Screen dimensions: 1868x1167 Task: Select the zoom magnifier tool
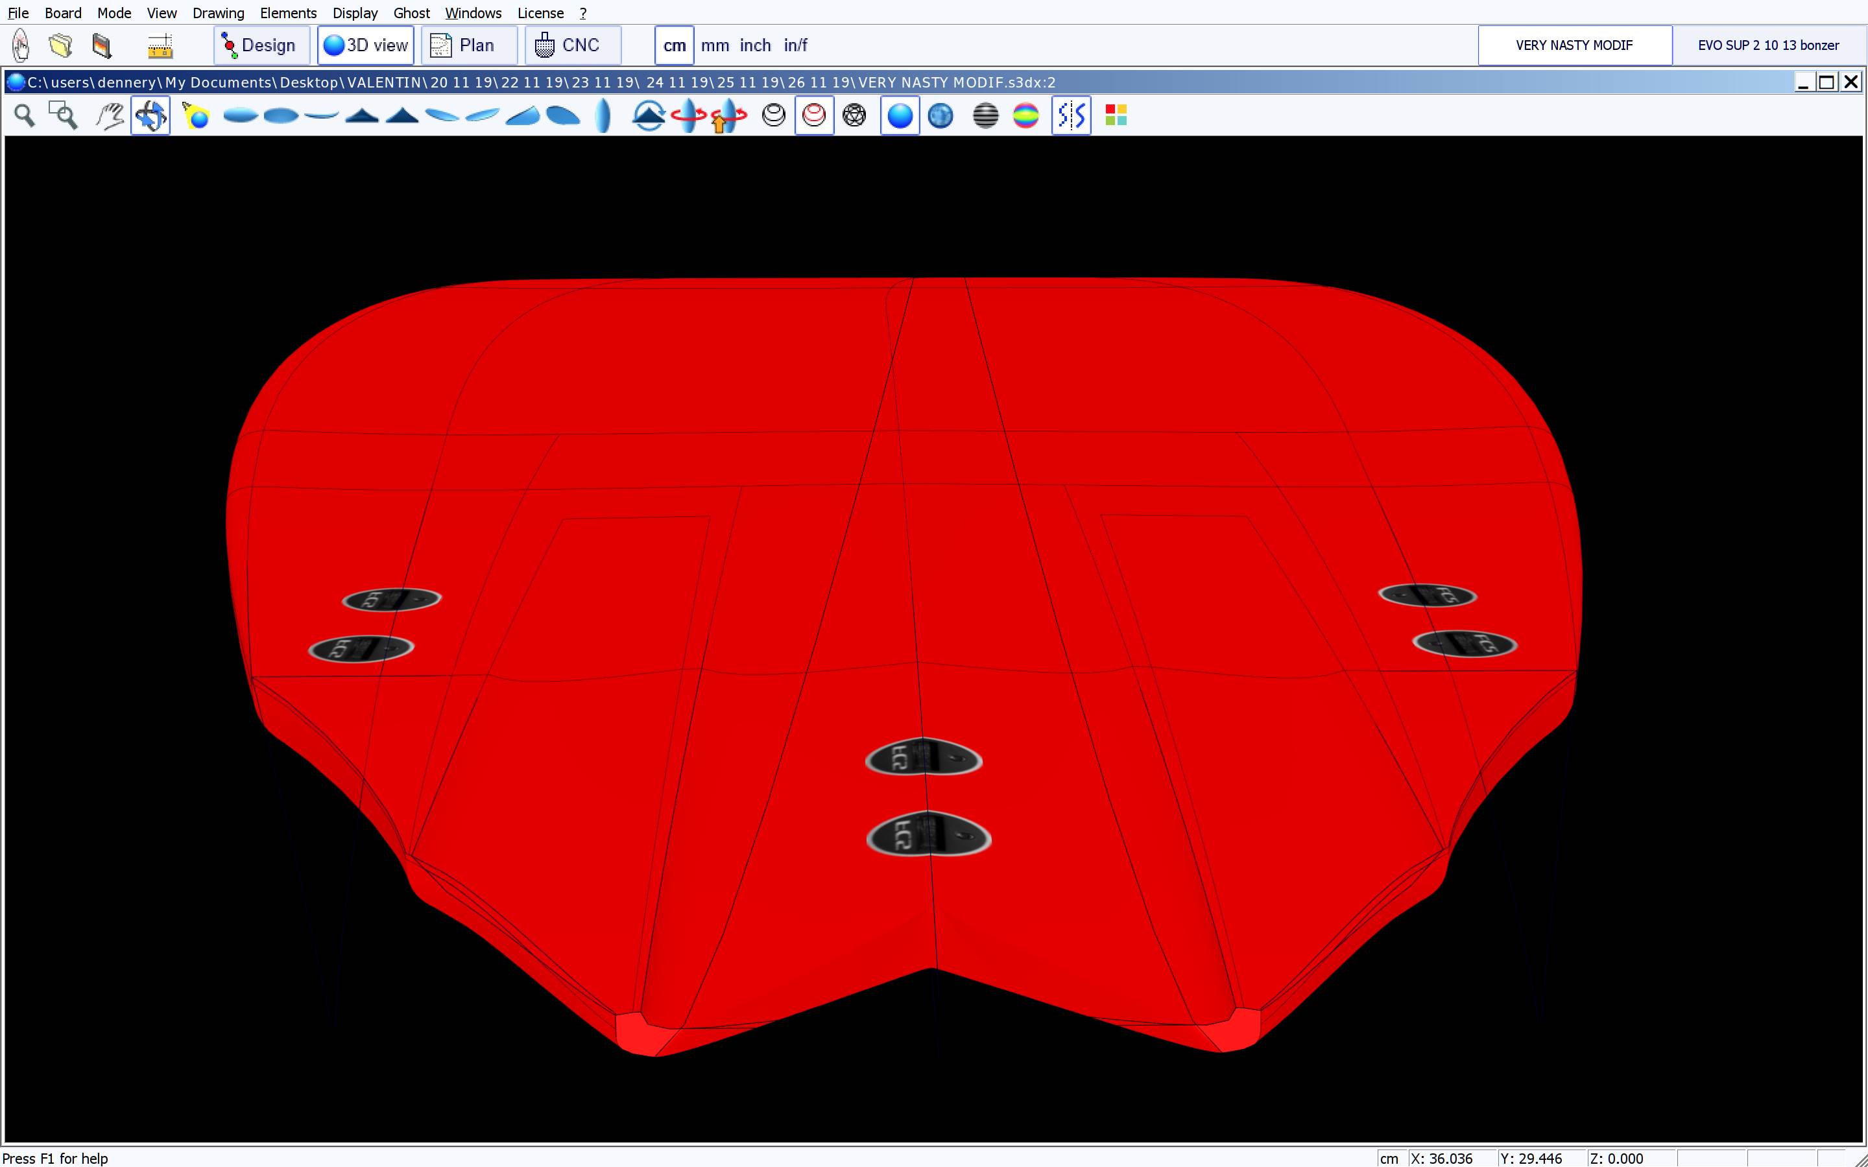25,116
